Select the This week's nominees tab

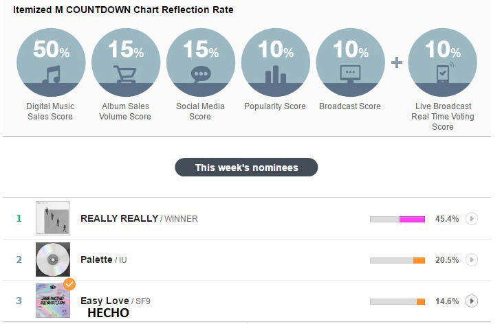(246, 167)
